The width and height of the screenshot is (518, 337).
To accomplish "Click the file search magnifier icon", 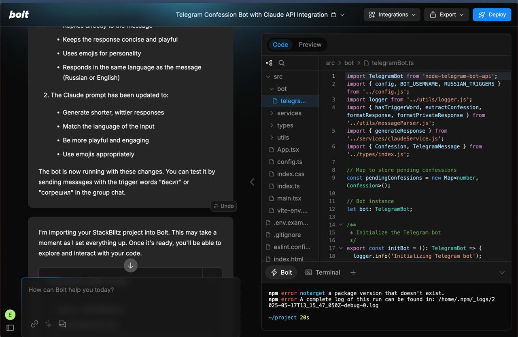I will [282, 63].
